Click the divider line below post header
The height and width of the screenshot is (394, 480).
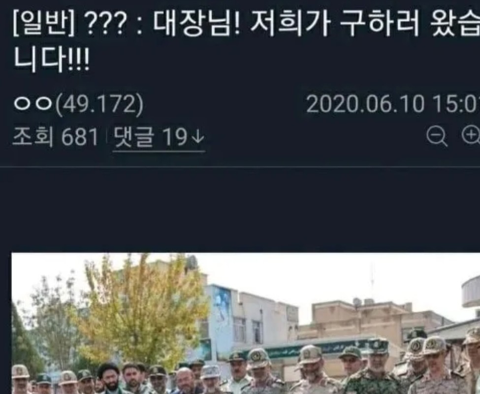[x=240, y=167]
